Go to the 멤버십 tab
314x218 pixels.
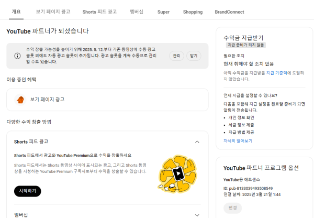[x=137, y=12]
